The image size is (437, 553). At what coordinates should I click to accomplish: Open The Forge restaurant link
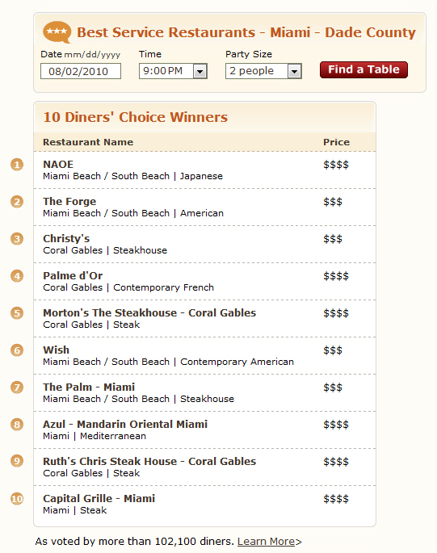[x=69, y=201]
